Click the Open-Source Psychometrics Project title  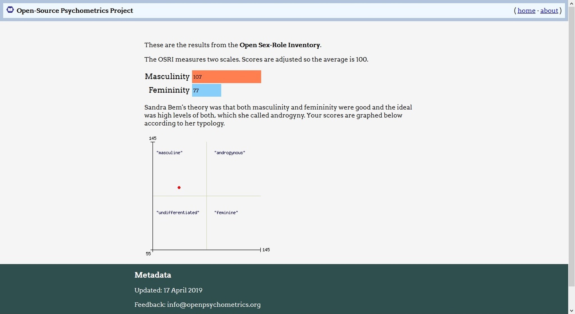(x=75, y=11)
